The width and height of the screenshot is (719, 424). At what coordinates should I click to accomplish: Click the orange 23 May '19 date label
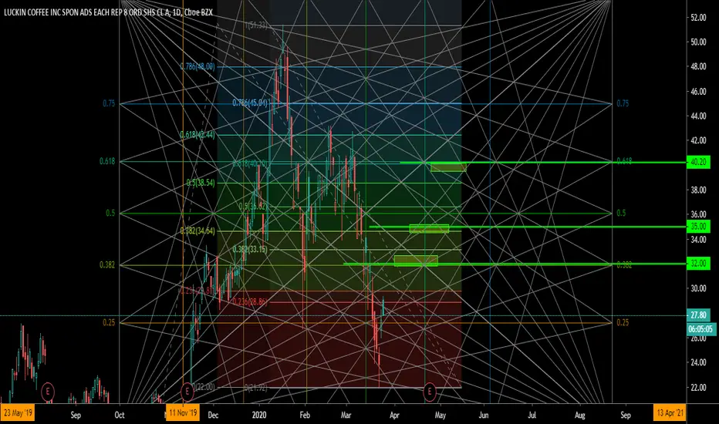pos(18,413)
